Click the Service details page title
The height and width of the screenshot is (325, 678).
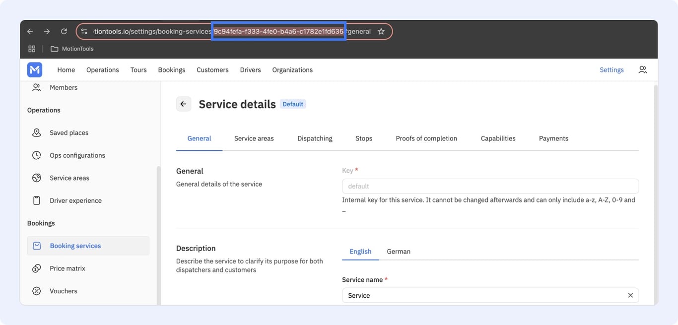(237, 104)
